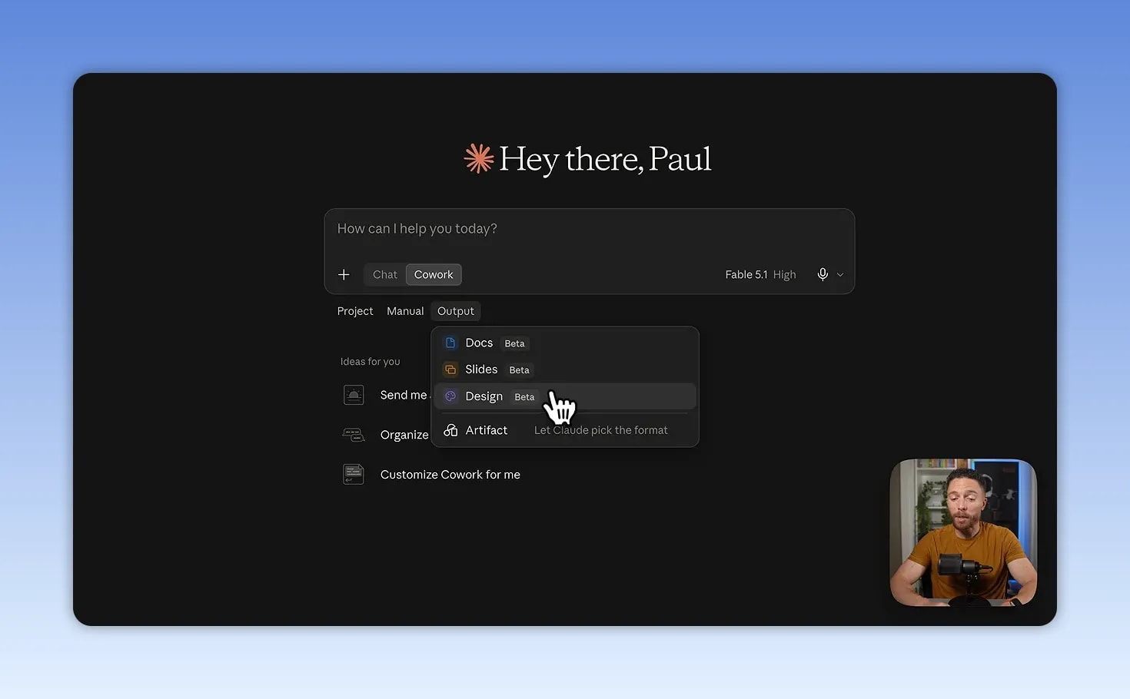Click the plus attachment icon
This screenshot has width=1130, height=699.
click(344, 274)
